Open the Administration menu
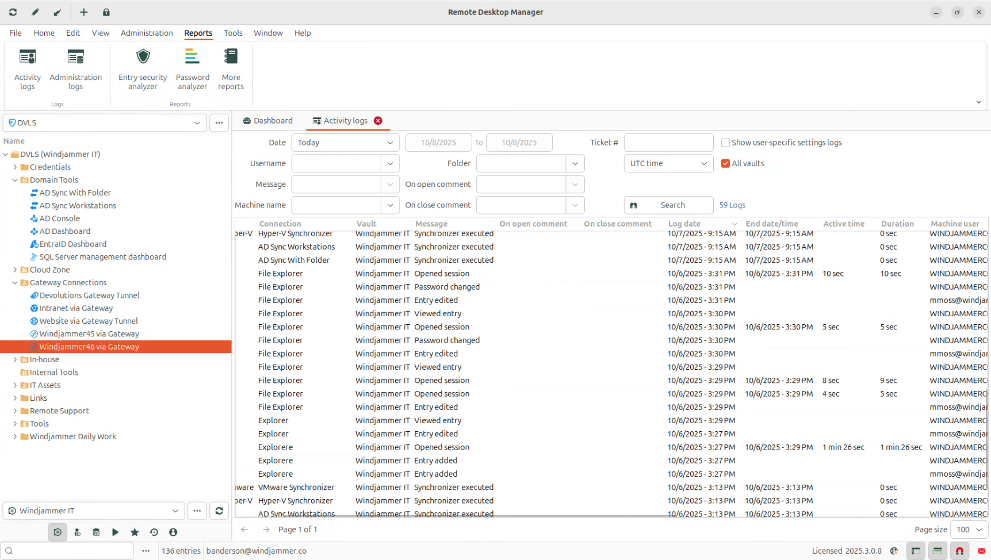 [x=147, y=33]
